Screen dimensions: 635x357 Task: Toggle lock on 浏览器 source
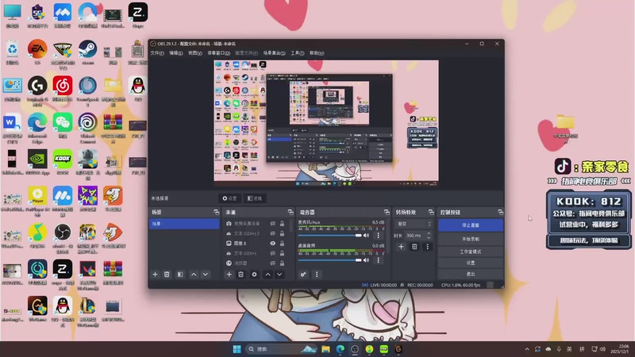tap(282, 263)
